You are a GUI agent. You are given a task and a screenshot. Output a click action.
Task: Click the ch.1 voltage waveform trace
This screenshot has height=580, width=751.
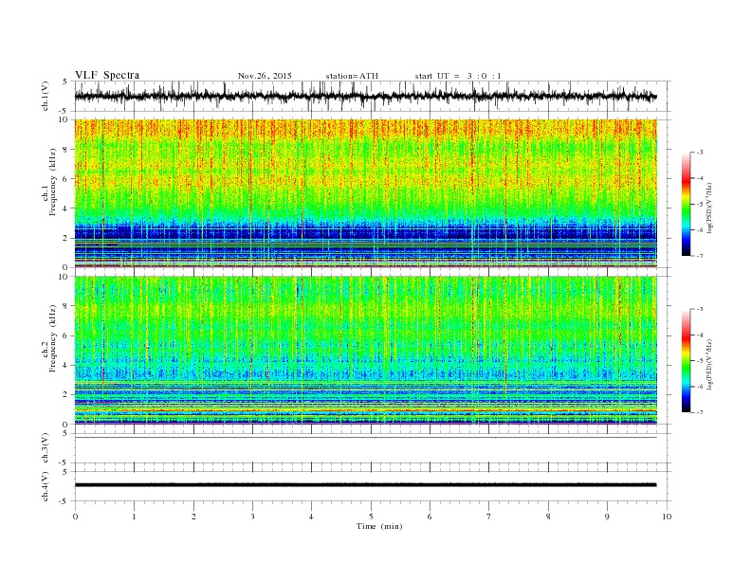[x=365, y=96]
